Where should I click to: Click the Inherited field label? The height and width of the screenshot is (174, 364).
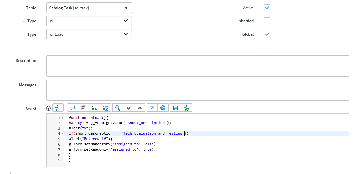(246, 21)
